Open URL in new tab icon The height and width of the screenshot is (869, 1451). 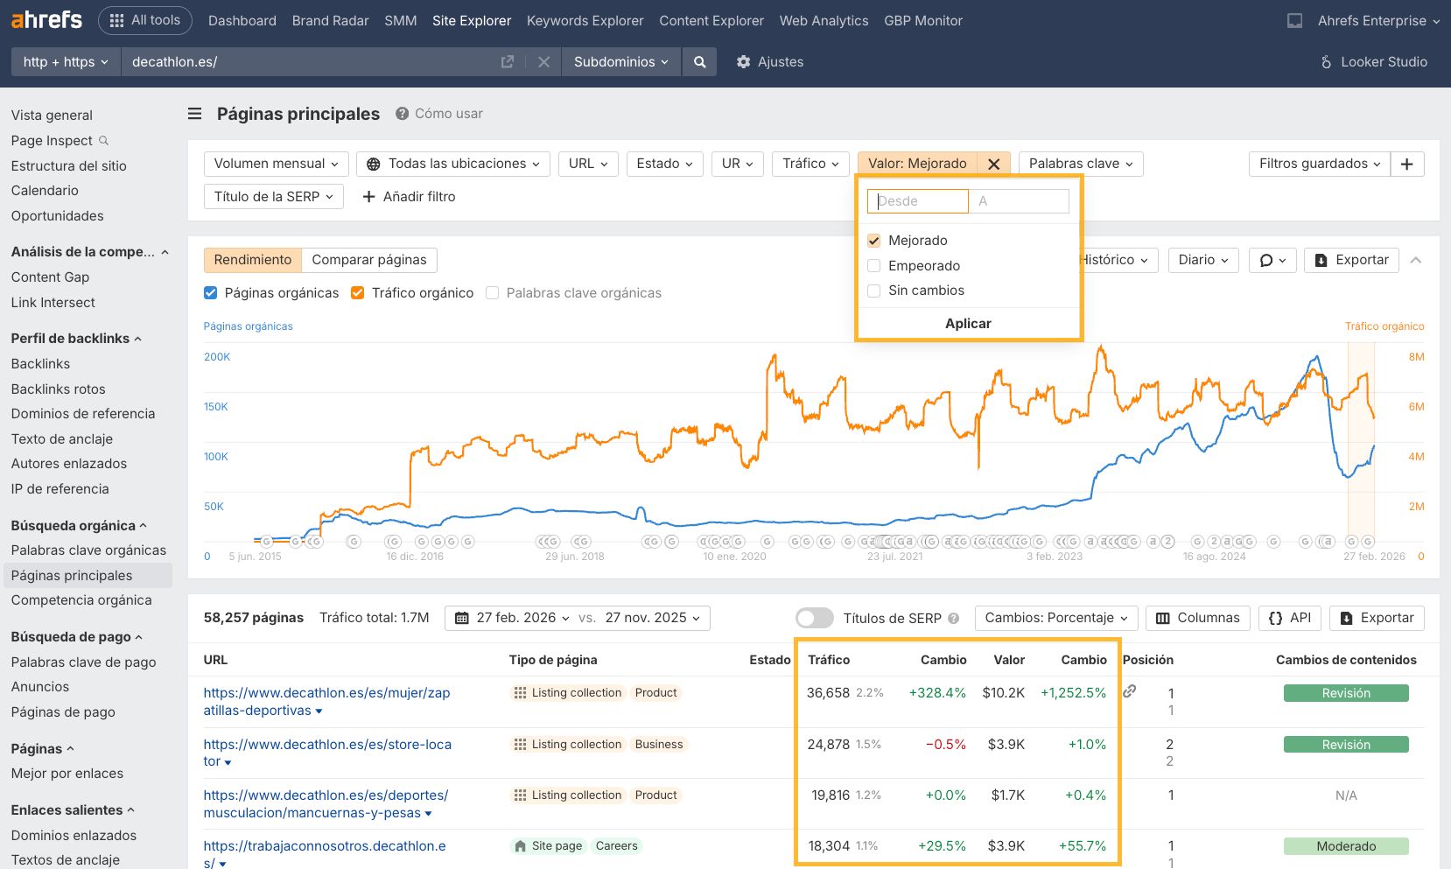pyautogui.click(x=507, y=62)
